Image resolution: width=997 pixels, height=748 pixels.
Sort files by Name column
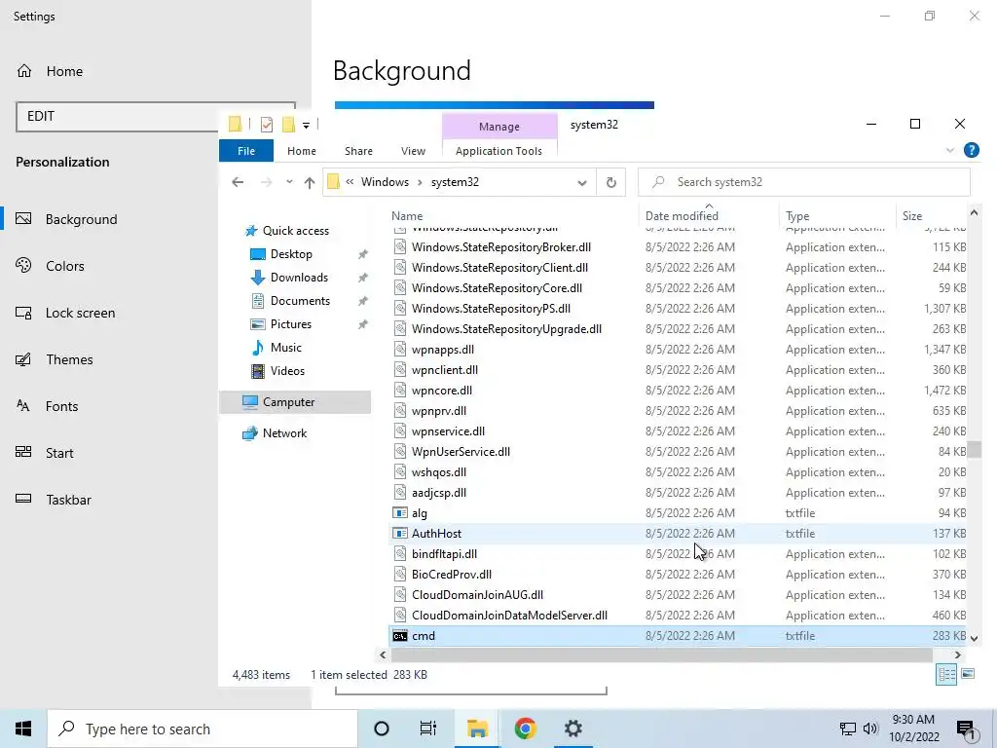pos(407,215)
